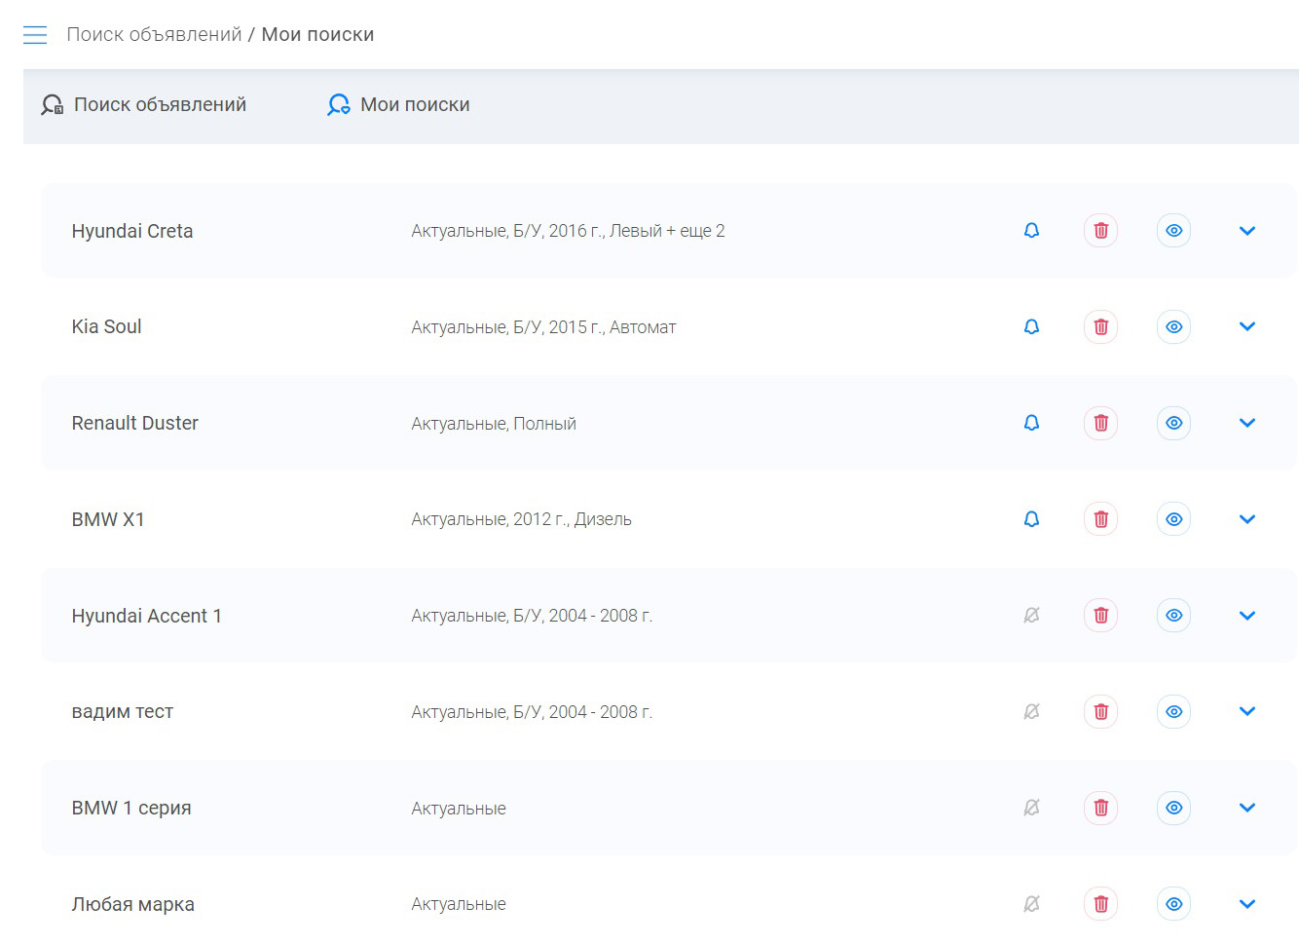Select the Hyundai Accent 1 search name
The height and width of the screenshot is (944, 1299).
(146, 616)
